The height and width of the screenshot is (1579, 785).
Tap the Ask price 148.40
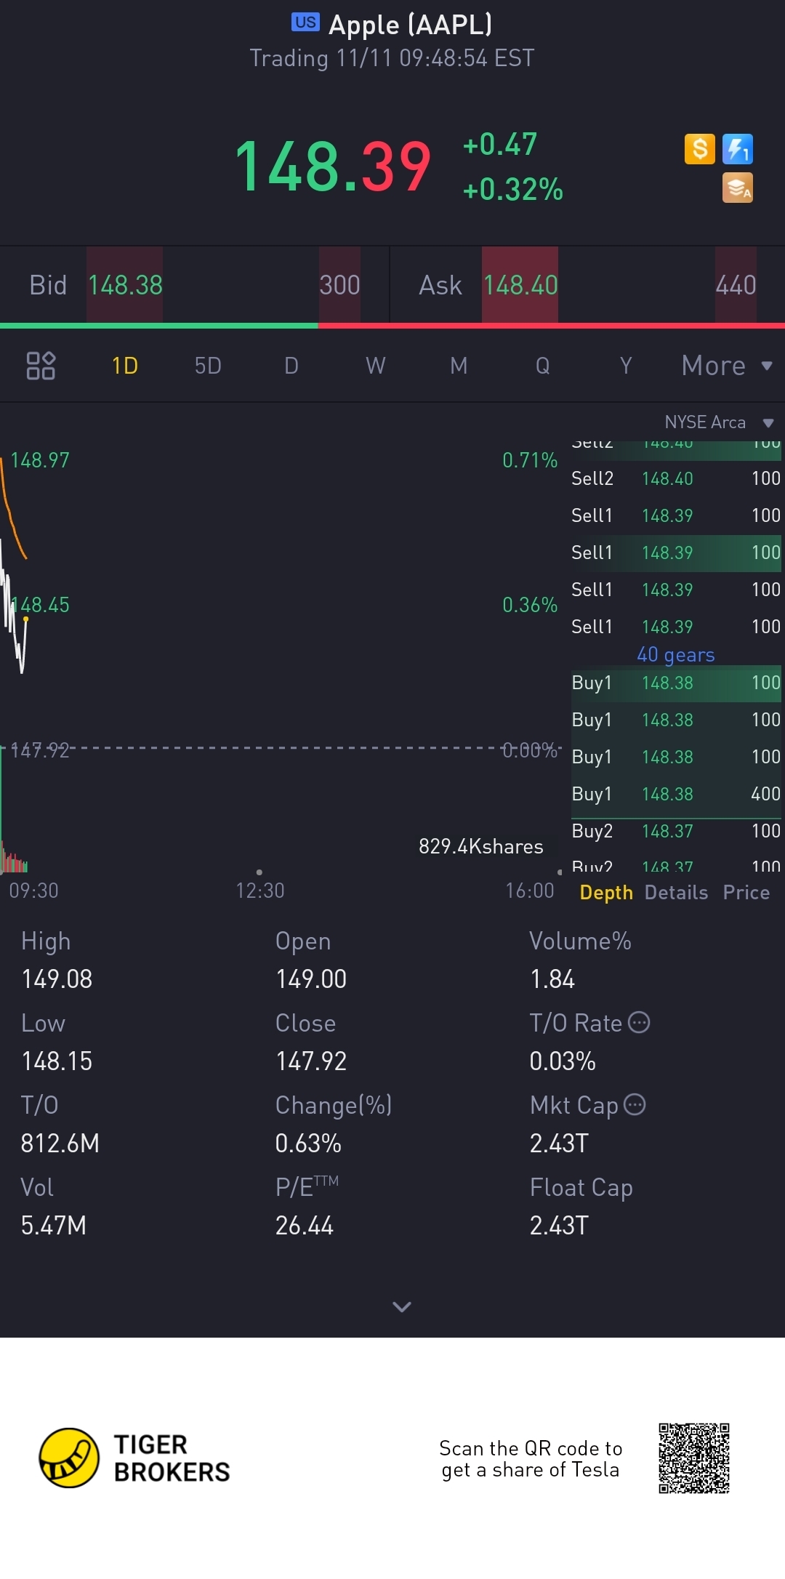click(x=520, y=285)
